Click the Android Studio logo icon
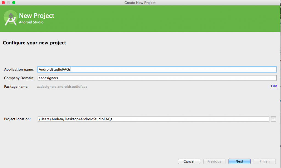Viewport: 281px width, 168px height. click(x=10, y=18)
